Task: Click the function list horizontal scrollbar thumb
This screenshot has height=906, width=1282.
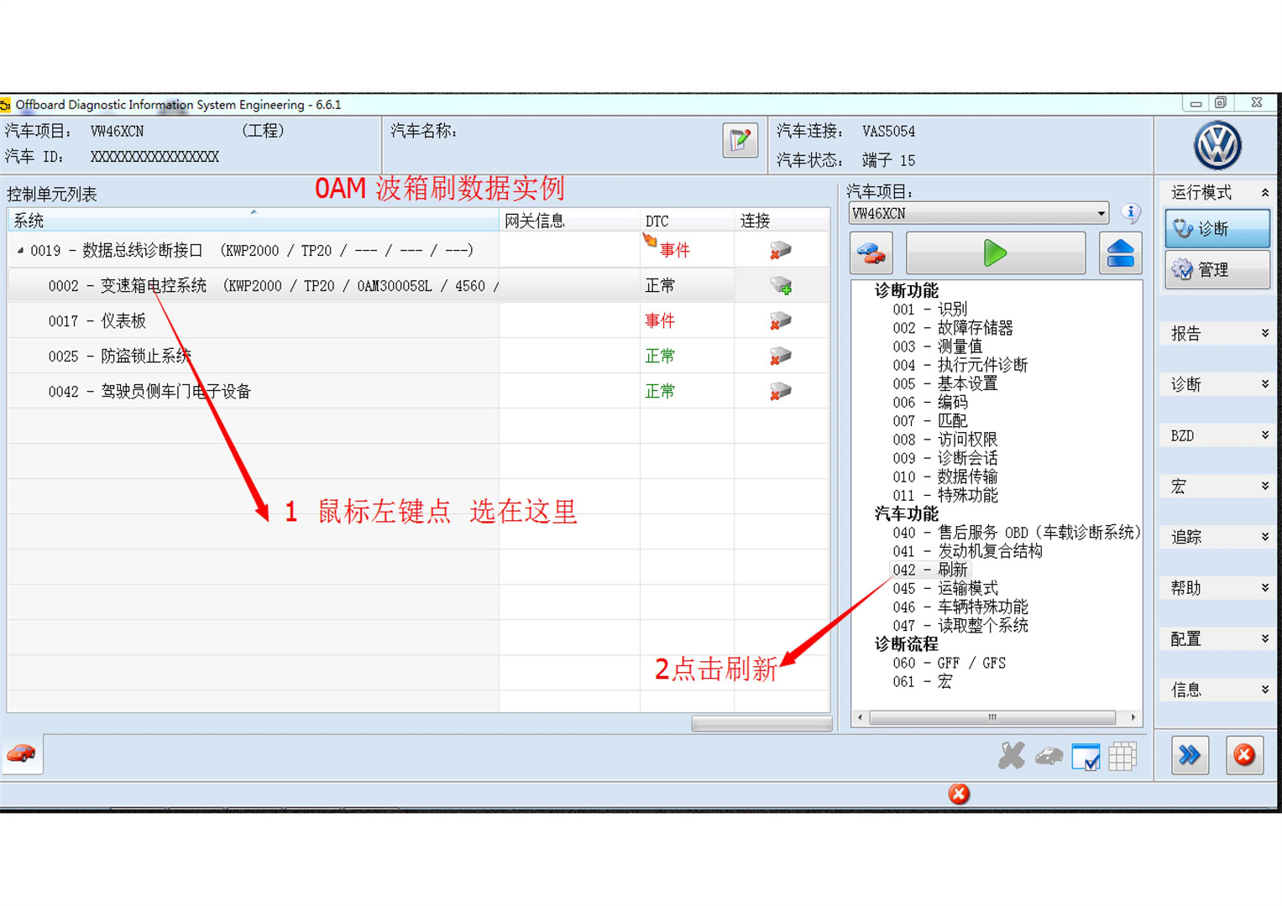Action: 992,717
